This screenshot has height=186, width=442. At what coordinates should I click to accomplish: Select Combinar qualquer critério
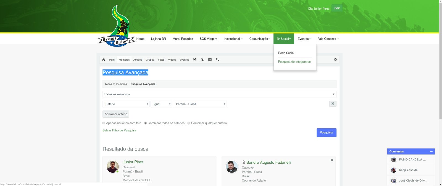coord(189,123)
